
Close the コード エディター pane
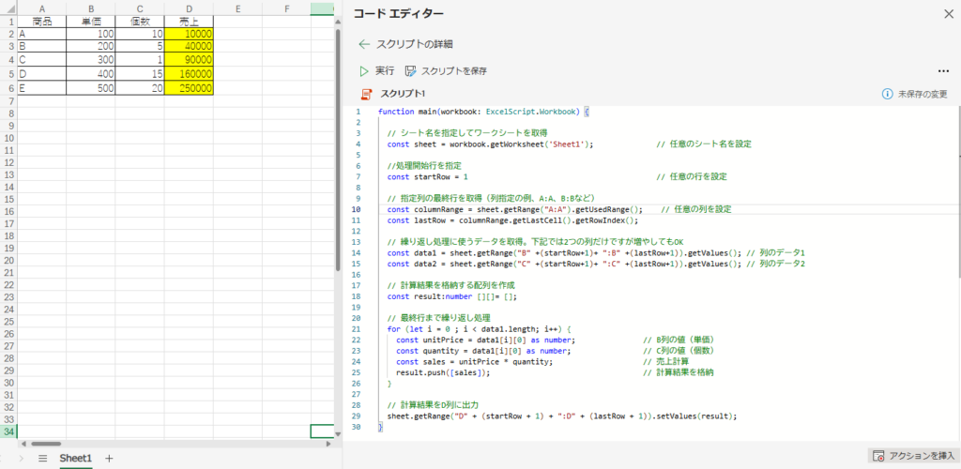(x=948, y=14)
